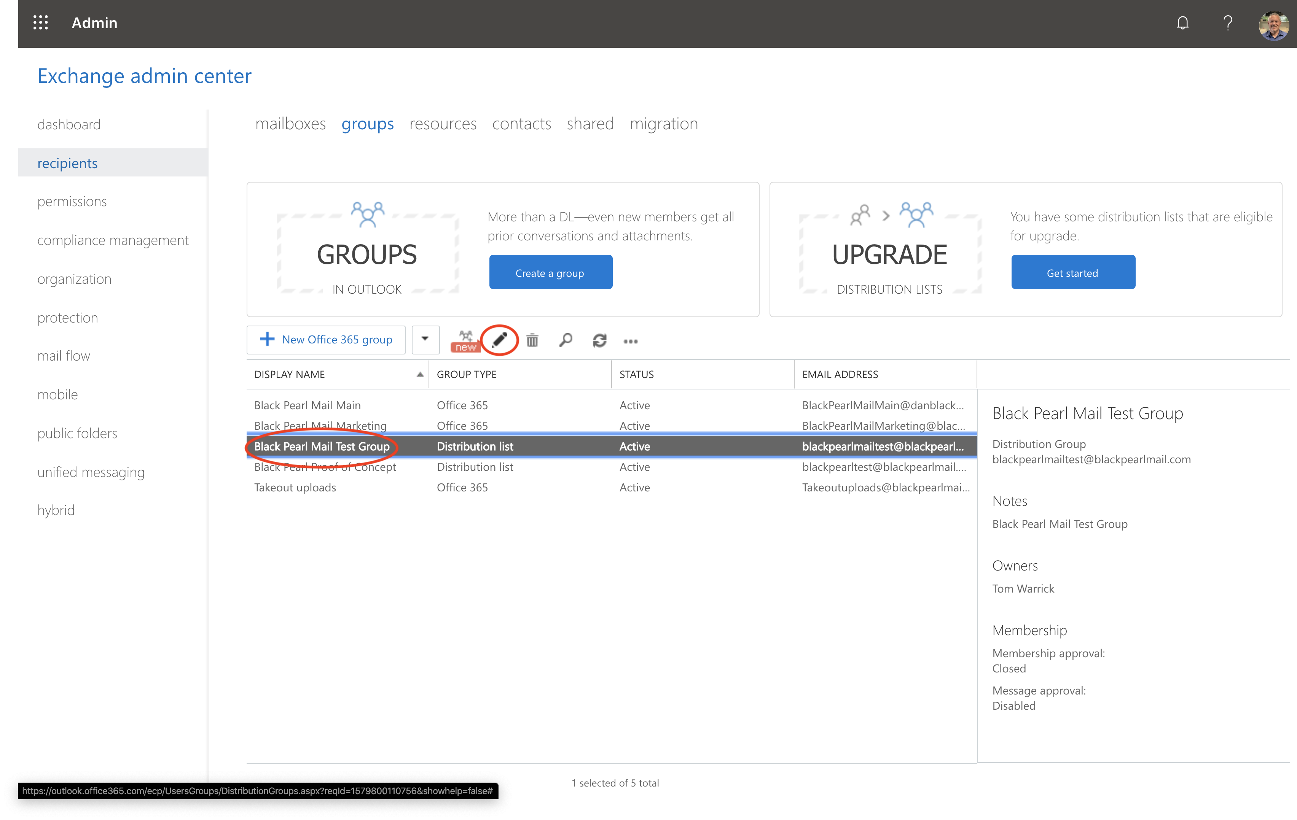Click the edit pencil icon
1297x820 pixels.
[x=499, y=340]
